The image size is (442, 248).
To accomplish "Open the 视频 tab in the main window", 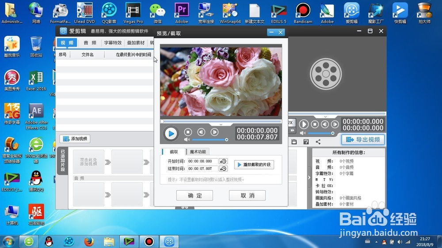I will [x=67, y=42].
